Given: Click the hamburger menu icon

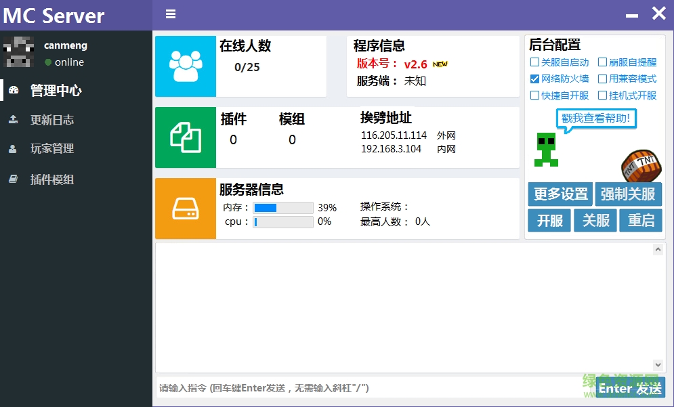Looking at the screenshot, I should point(171,14).
